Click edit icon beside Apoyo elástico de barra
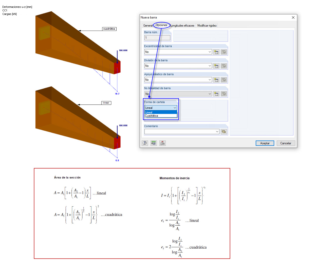315x261 pixels. coord(224,80)
